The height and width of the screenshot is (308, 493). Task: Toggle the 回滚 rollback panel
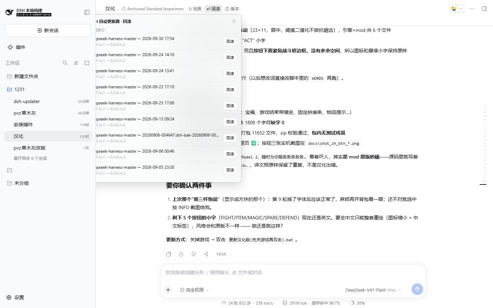[x=213, y=9]
